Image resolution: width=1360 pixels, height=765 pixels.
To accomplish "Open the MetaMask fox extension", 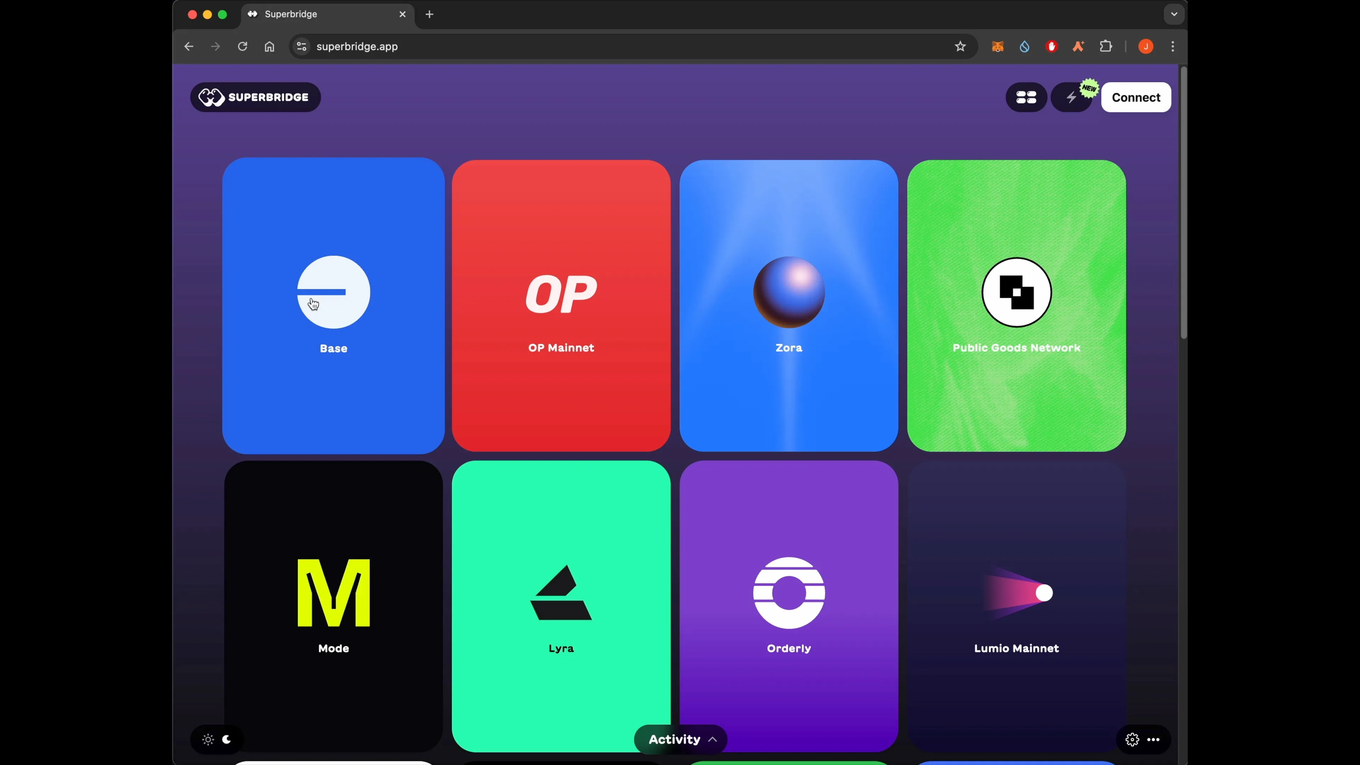I will pyautogui.click(x=997, y=46).
